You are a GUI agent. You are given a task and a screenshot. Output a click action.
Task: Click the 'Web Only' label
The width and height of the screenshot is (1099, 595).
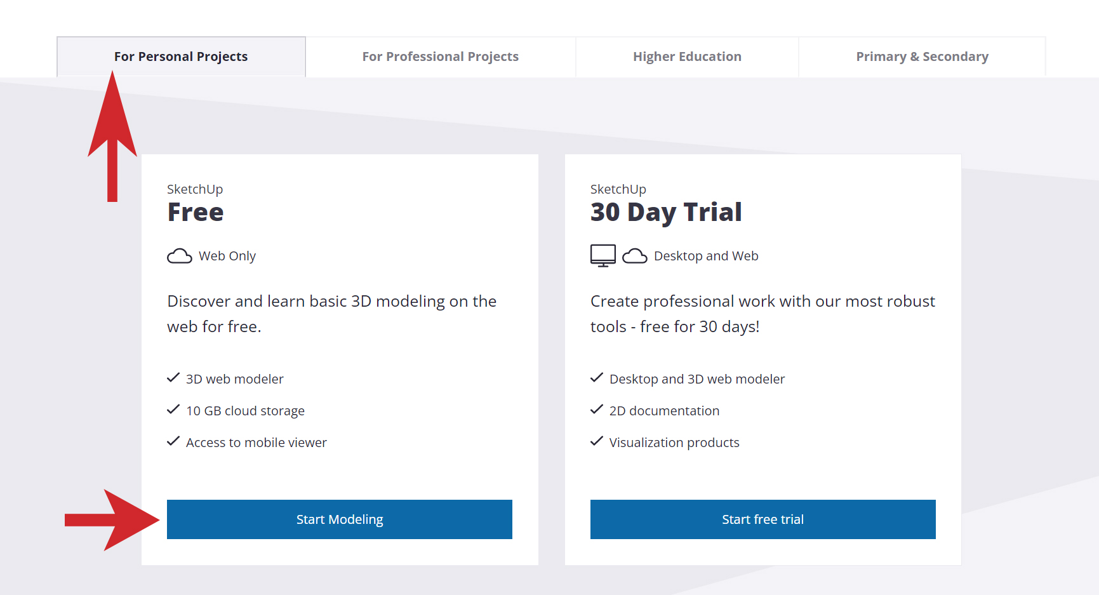(x=227, y=256)
